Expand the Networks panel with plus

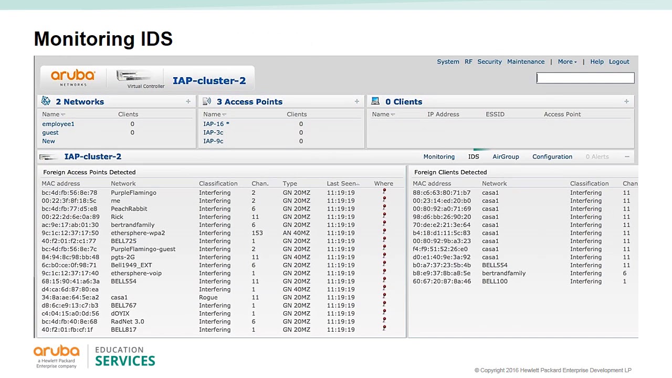[x=188, y=101]
